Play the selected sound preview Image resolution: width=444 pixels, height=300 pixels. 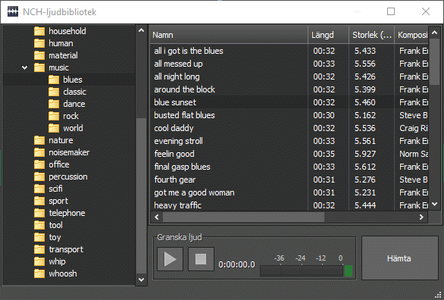tap(170, 259)
